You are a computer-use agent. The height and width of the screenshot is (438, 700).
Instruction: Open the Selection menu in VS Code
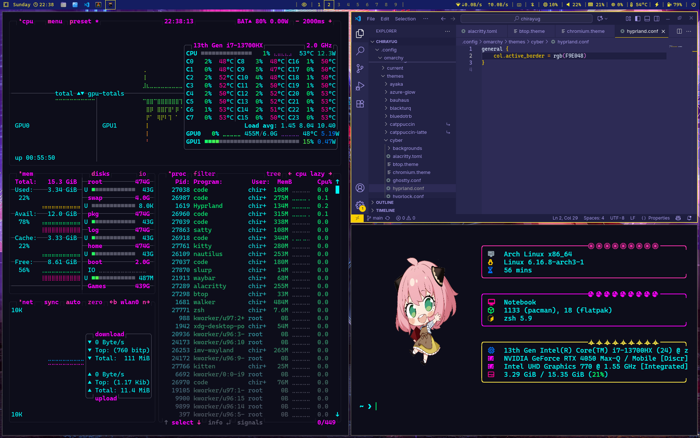(405, 19)
